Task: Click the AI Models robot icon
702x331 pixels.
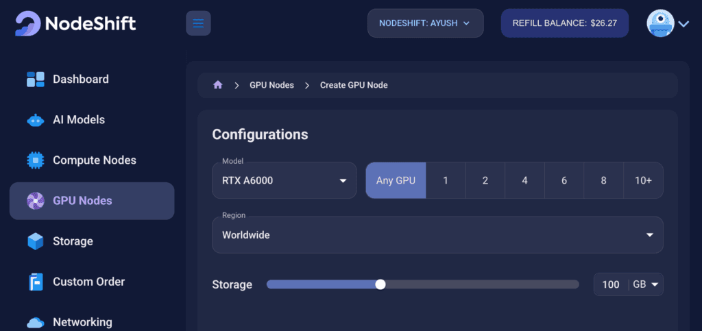Action: click(x=36, y=120)
